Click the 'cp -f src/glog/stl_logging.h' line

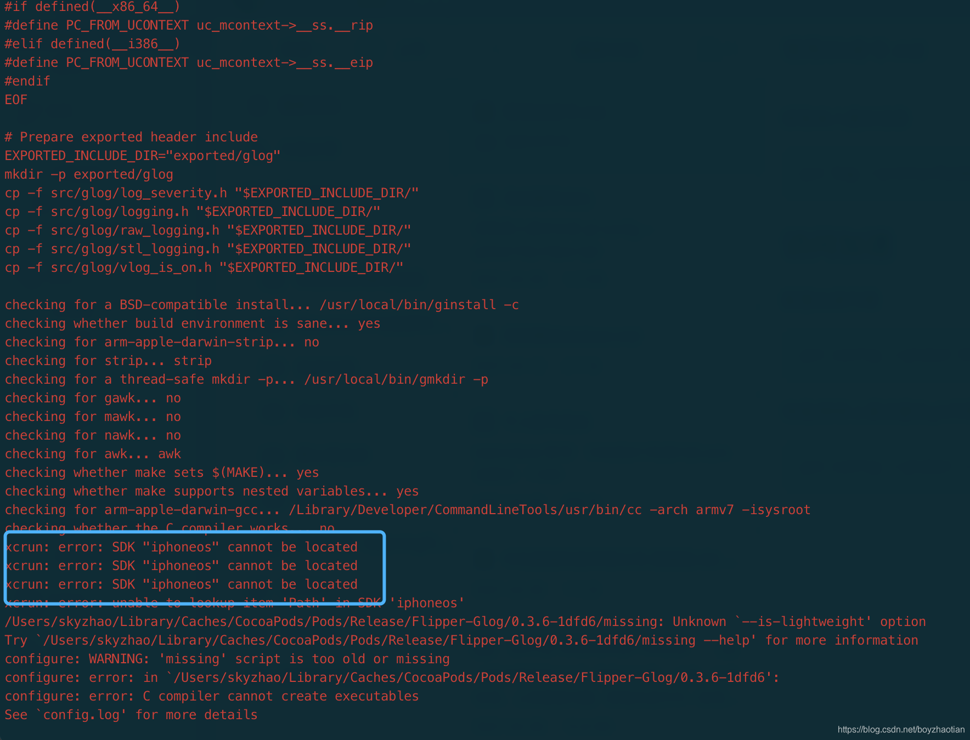tap(208, 249)
